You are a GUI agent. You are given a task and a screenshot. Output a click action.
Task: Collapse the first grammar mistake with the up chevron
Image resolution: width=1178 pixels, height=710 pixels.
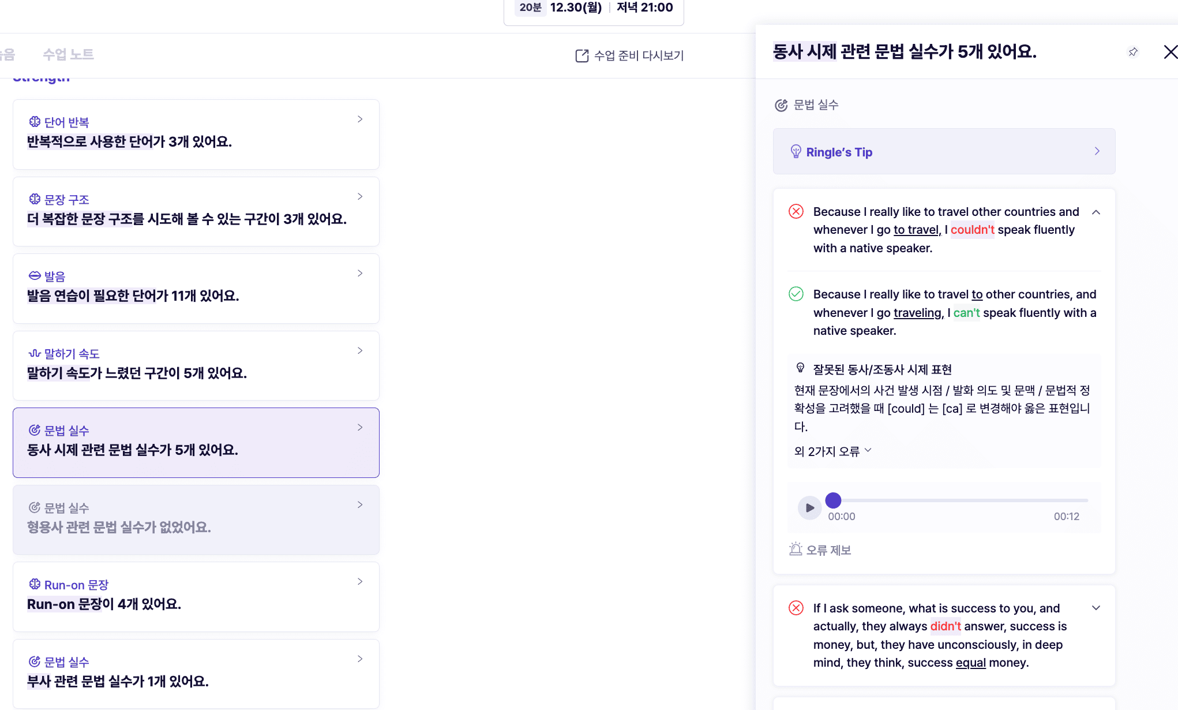click(1096, 212)
